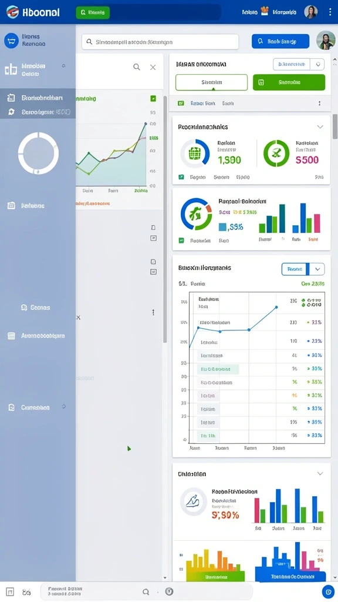Click the list icon in lower sidebar
This screenshot has width=338, height=602.
coord(12,336)
